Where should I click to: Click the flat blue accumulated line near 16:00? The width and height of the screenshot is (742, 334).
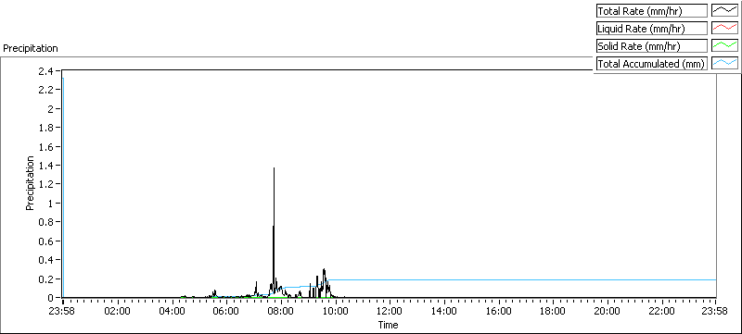(x=498, y=279)
